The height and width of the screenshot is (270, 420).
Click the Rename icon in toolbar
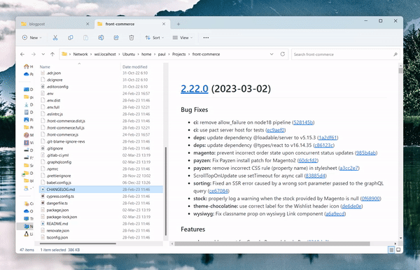click(x=101, y=38)
